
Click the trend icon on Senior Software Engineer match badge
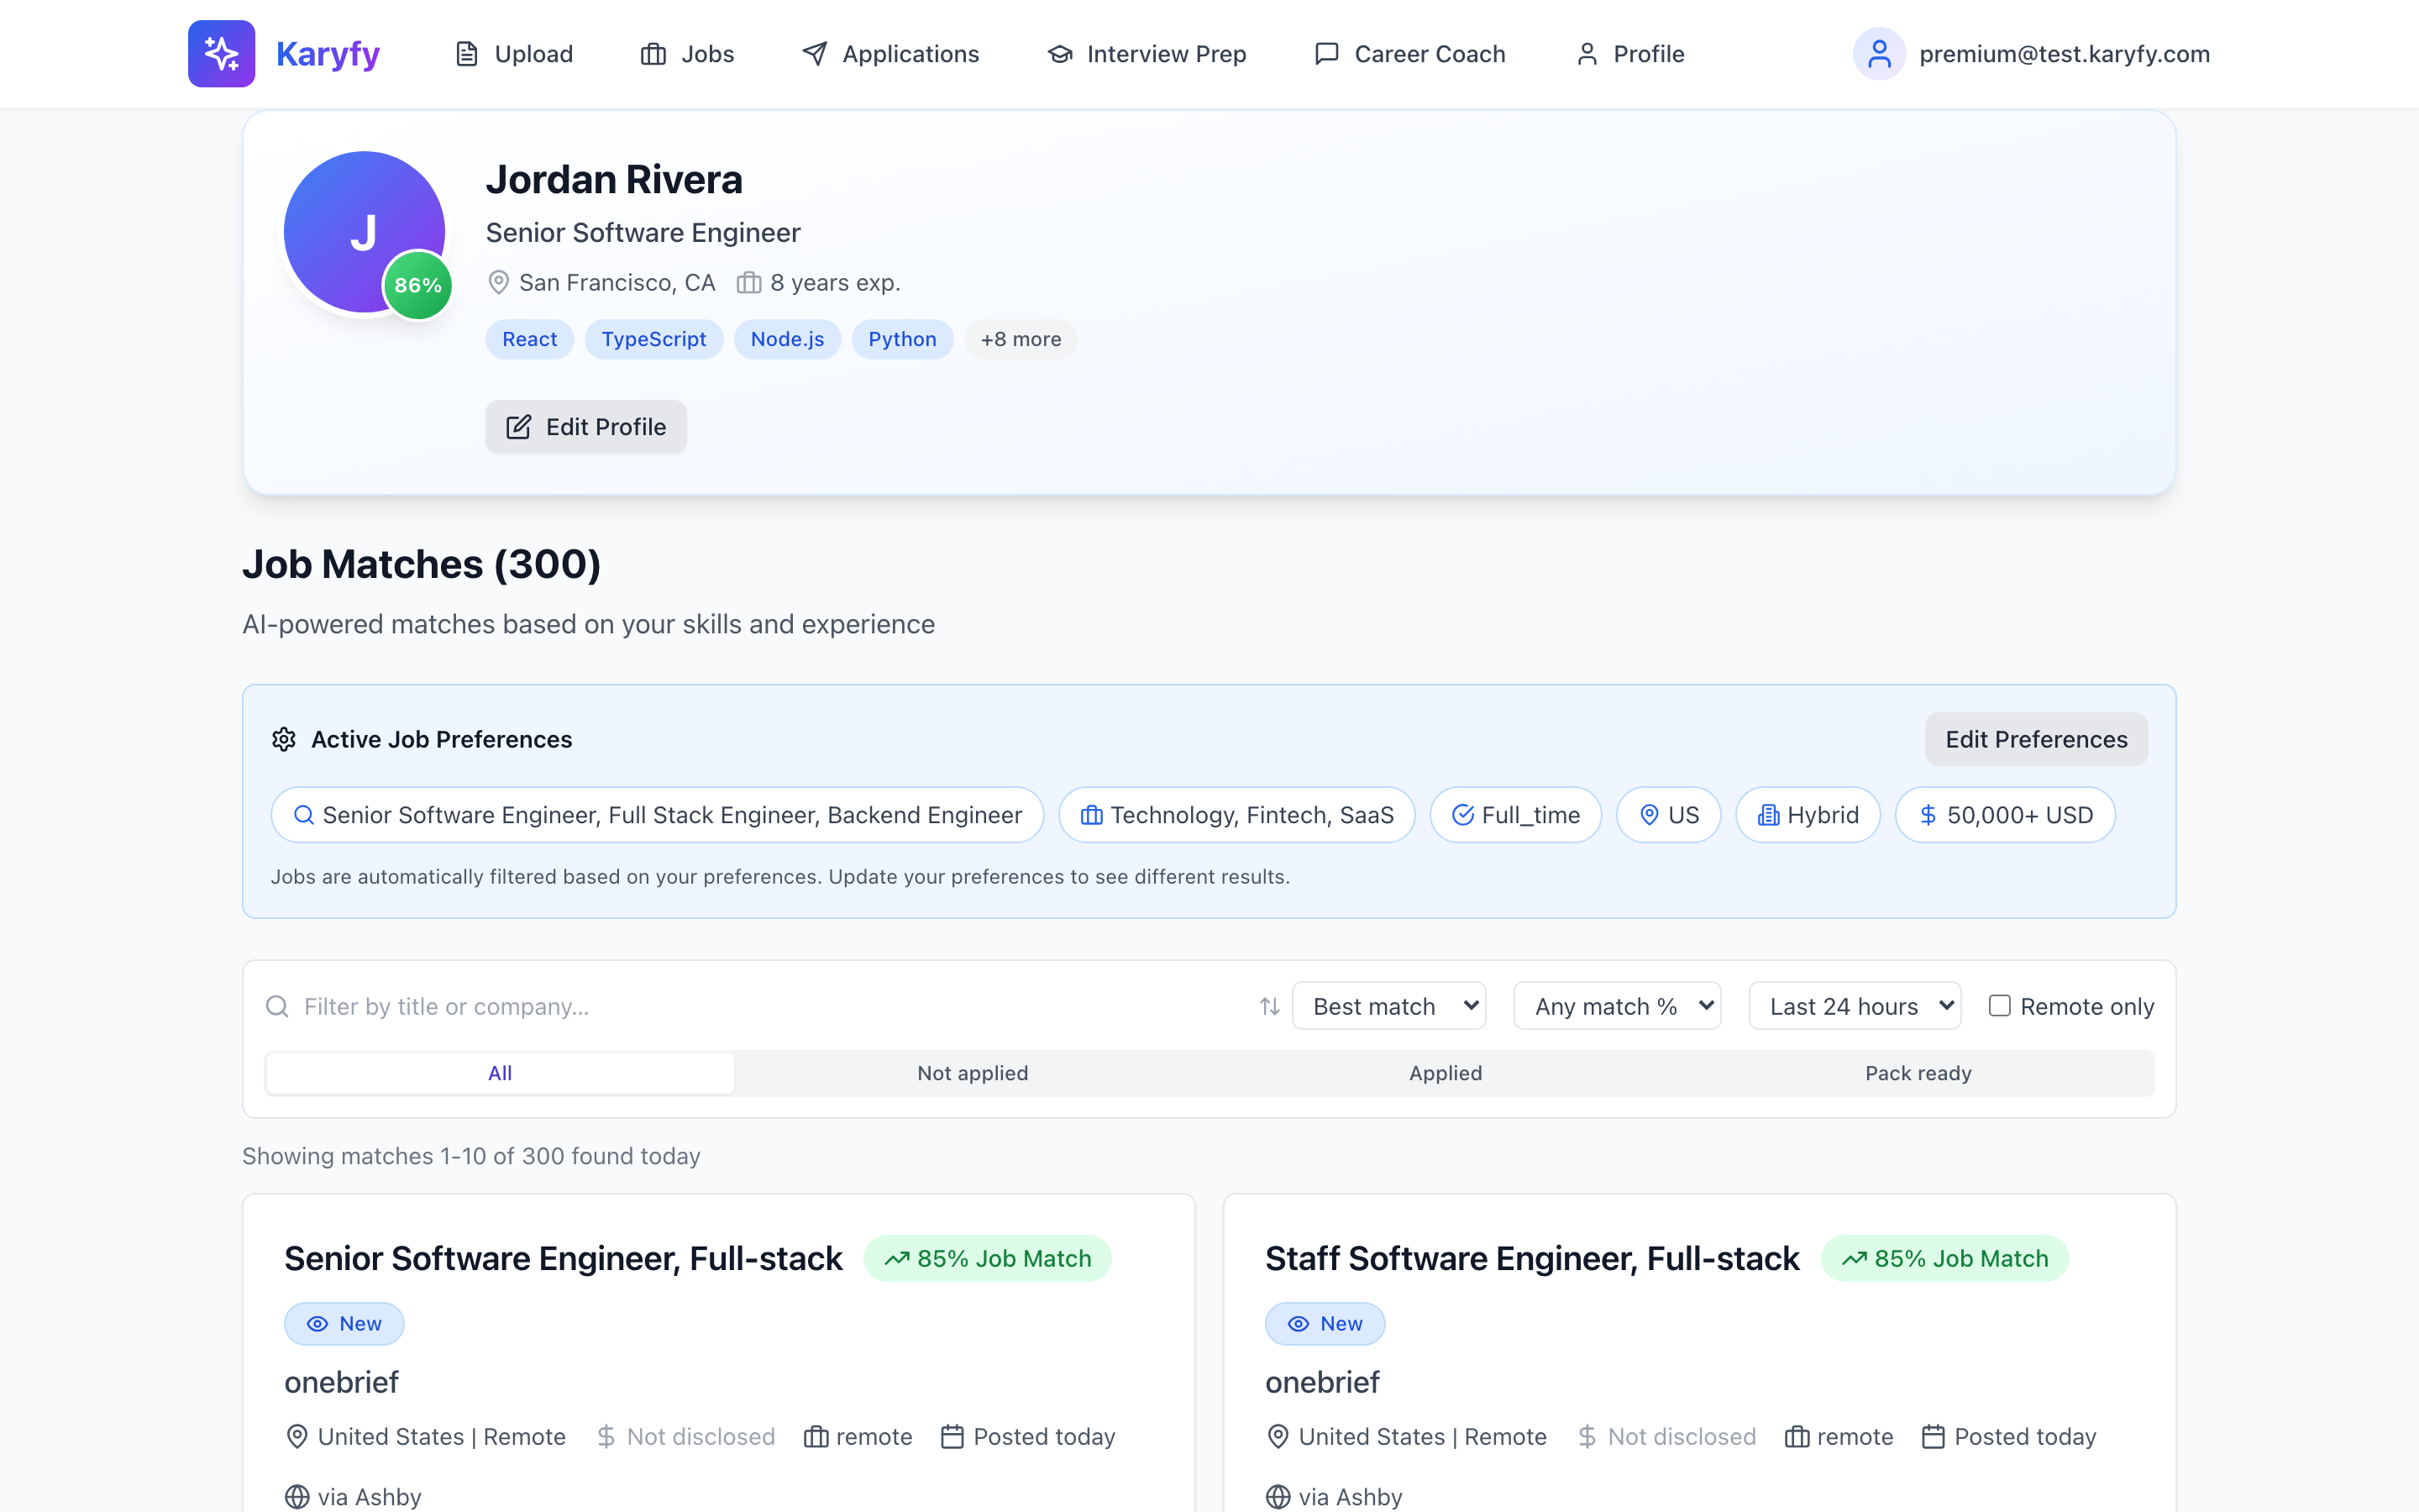point(897,1259)
